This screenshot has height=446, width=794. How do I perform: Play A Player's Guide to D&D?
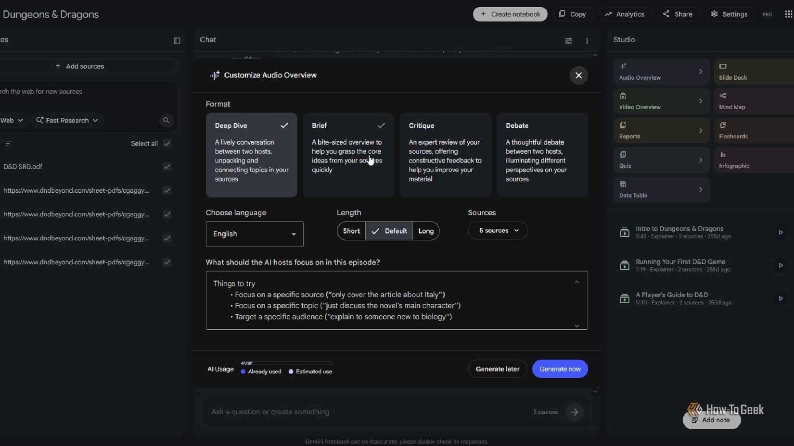781,298
